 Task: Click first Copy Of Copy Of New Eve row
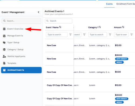[x=60, y=85]
